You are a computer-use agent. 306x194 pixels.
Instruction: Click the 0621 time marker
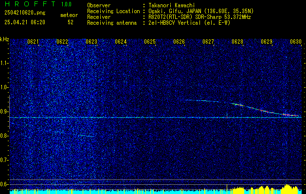(x=33, y=42)
